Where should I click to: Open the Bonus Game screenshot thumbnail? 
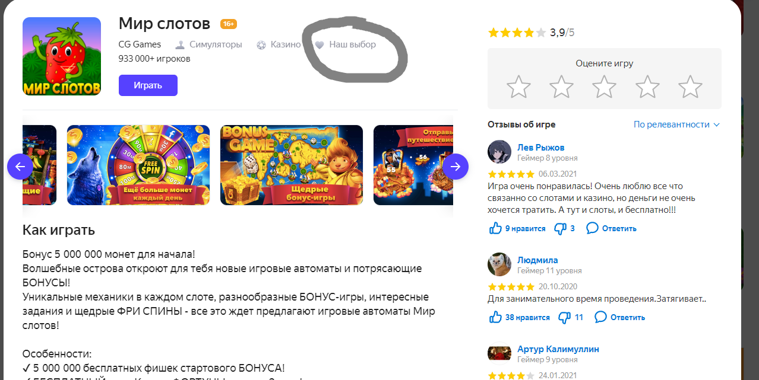point(292,165)
